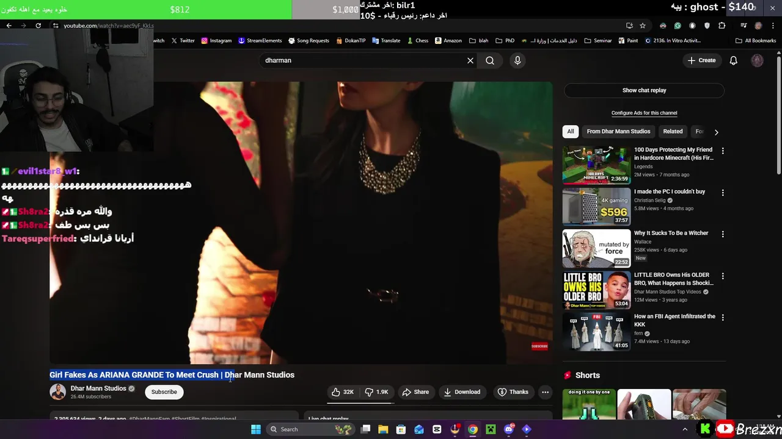782x439 pixels.
Task: Open Discord from taskbar
Action: (x=509, y=429)
